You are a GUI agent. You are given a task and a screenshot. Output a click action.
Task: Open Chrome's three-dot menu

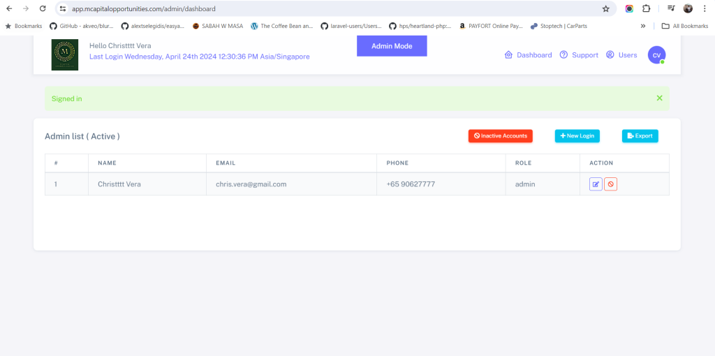(x=705, y=9)
